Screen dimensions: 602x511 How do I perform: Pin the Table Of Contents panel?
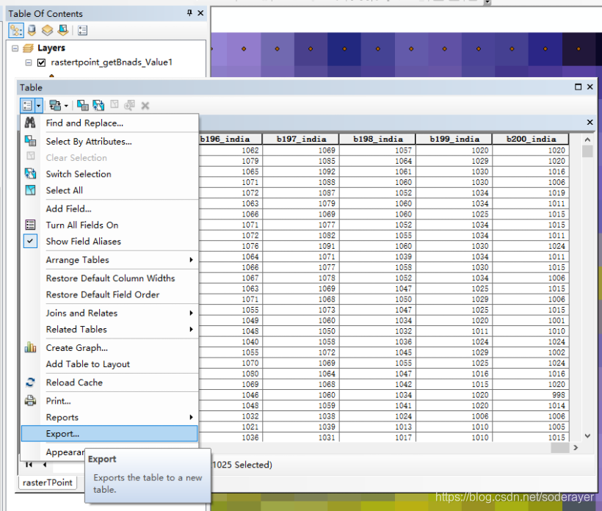189,13
